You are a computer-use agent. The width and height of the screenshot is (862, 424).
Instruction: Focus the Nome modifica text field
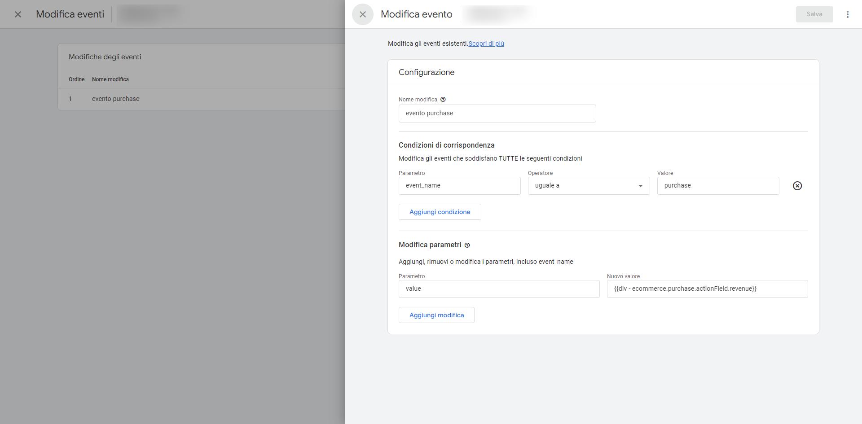pos(497,114)
